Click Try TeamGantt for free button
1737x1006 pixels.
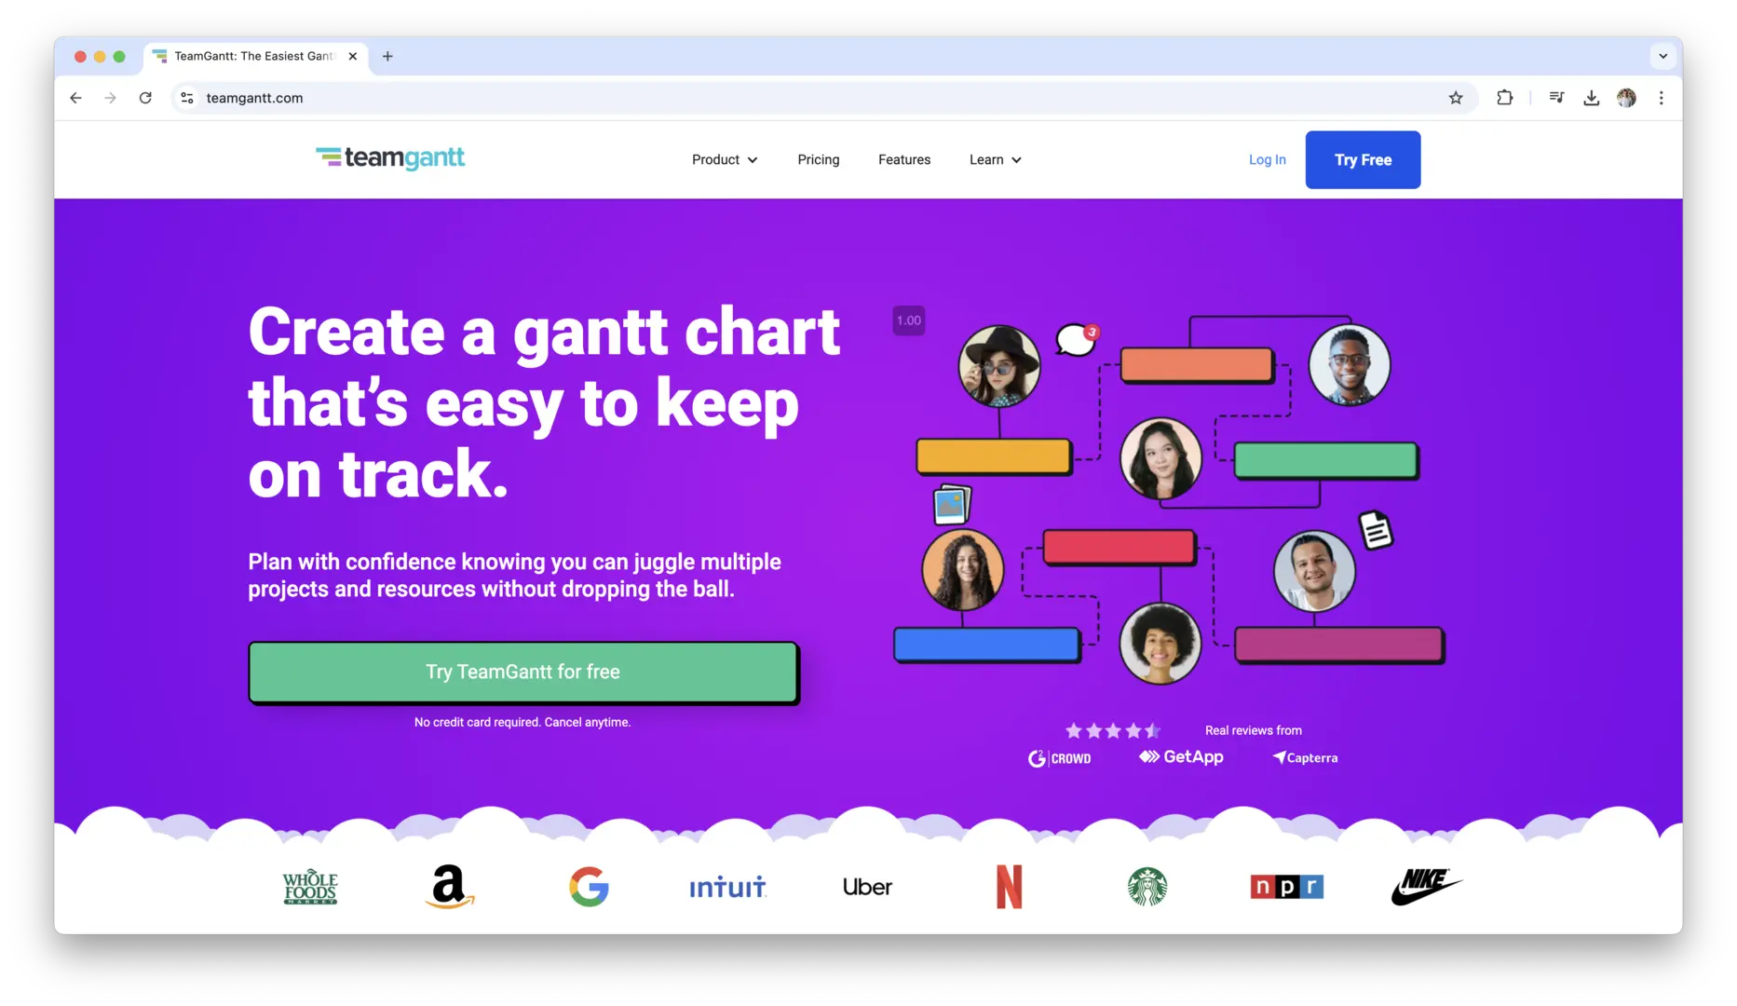[522, 672]
